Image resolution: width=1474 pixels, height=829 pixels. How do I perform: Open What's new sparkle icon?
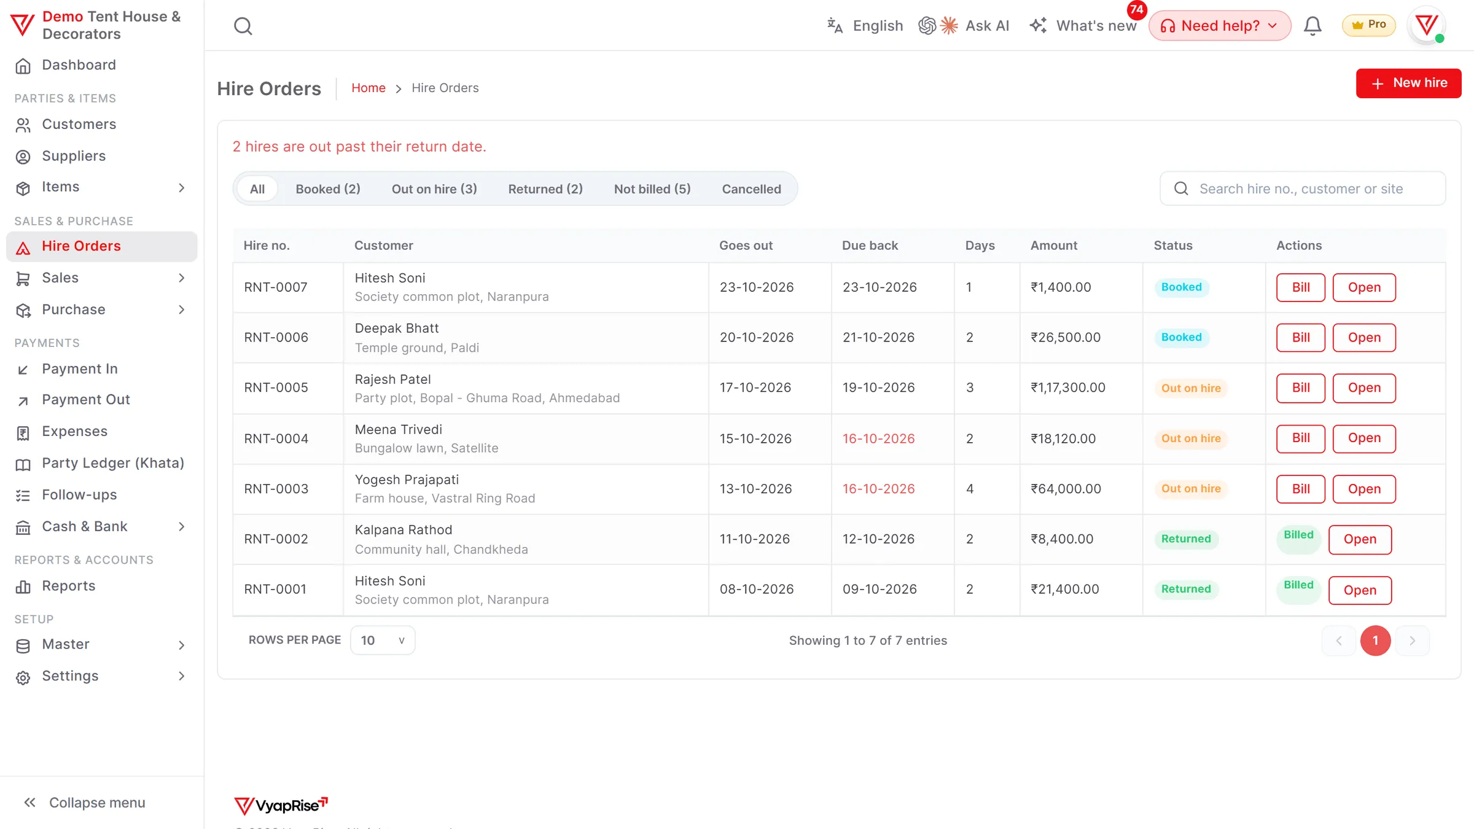coord(1038,26)
